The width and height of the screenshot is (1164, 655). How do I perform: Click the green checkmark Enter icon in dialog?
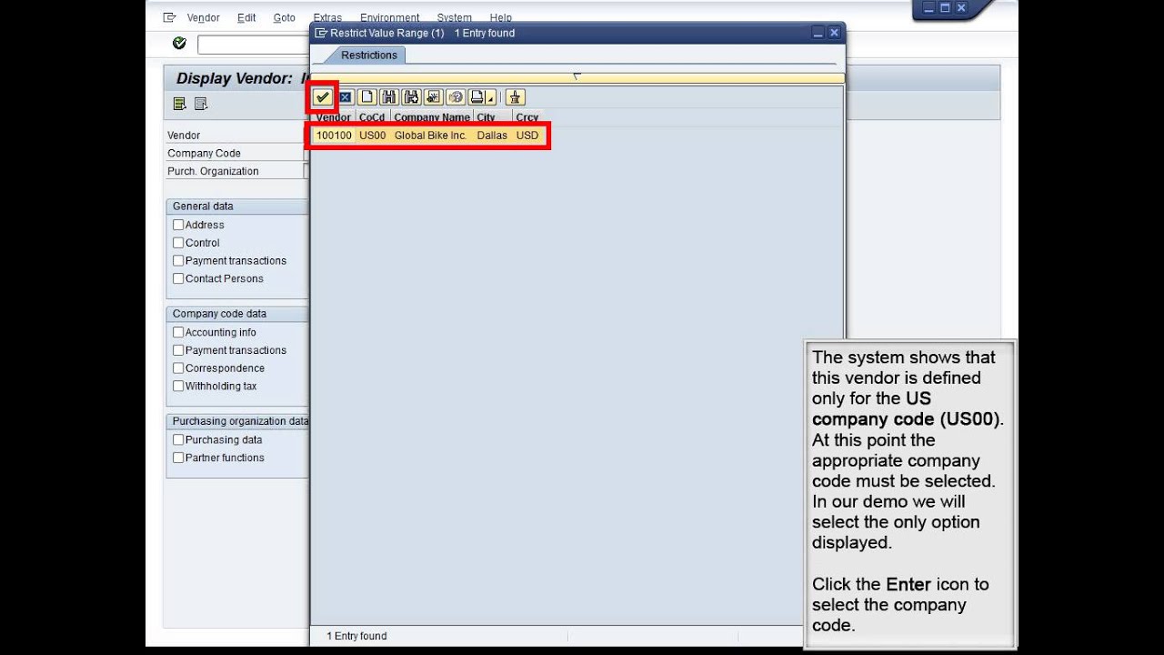[323, 97]
